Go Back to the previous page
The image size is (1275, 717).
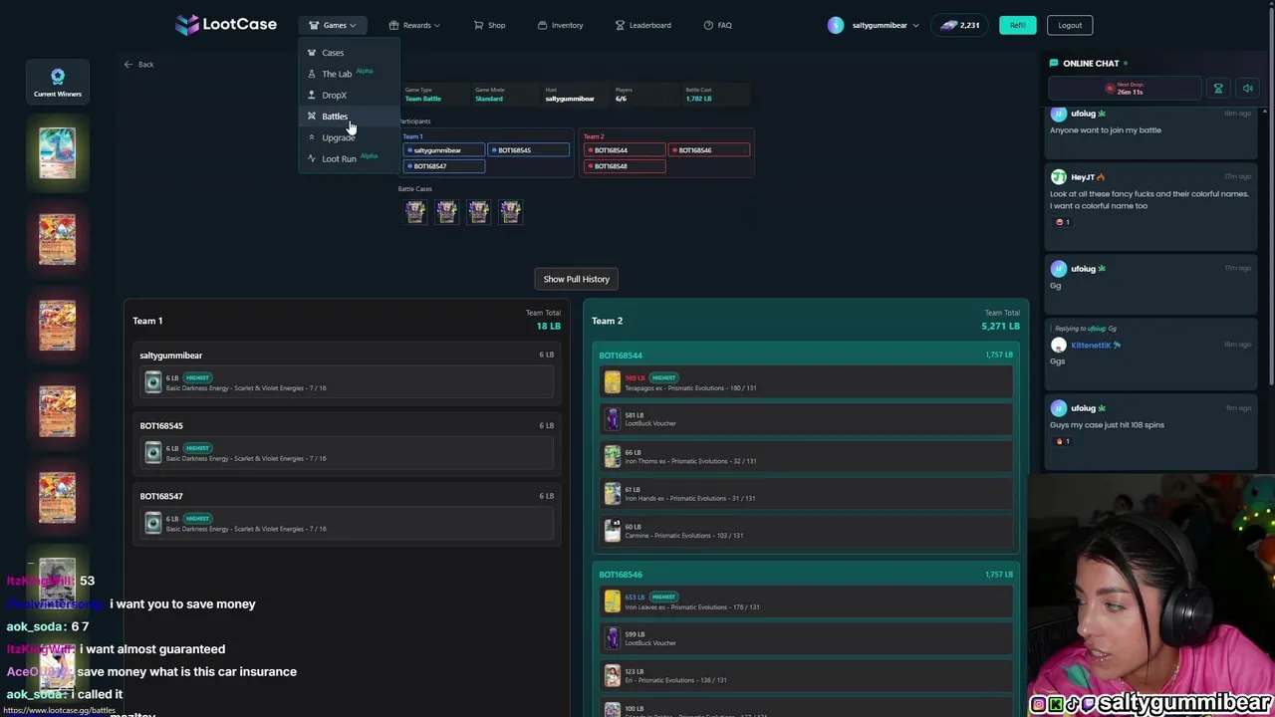pyautogui.click(x=138, y=65)
